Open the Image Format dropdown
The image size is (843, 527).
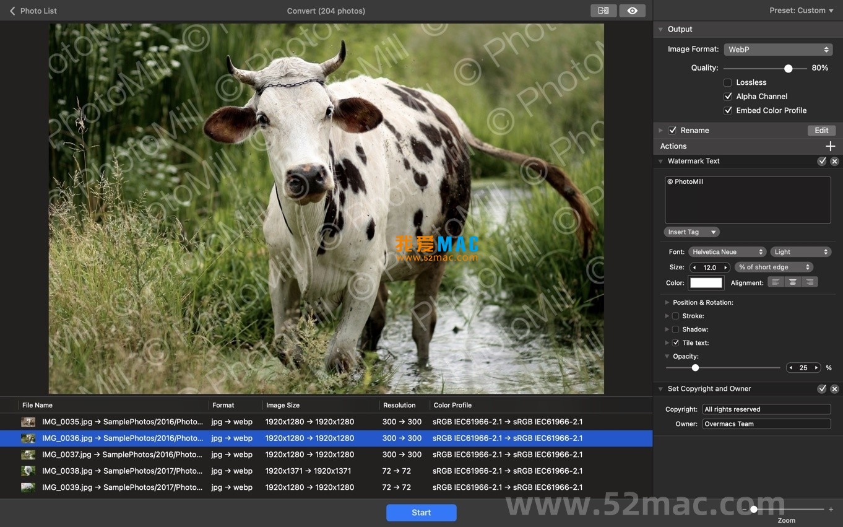pos(778,49)
